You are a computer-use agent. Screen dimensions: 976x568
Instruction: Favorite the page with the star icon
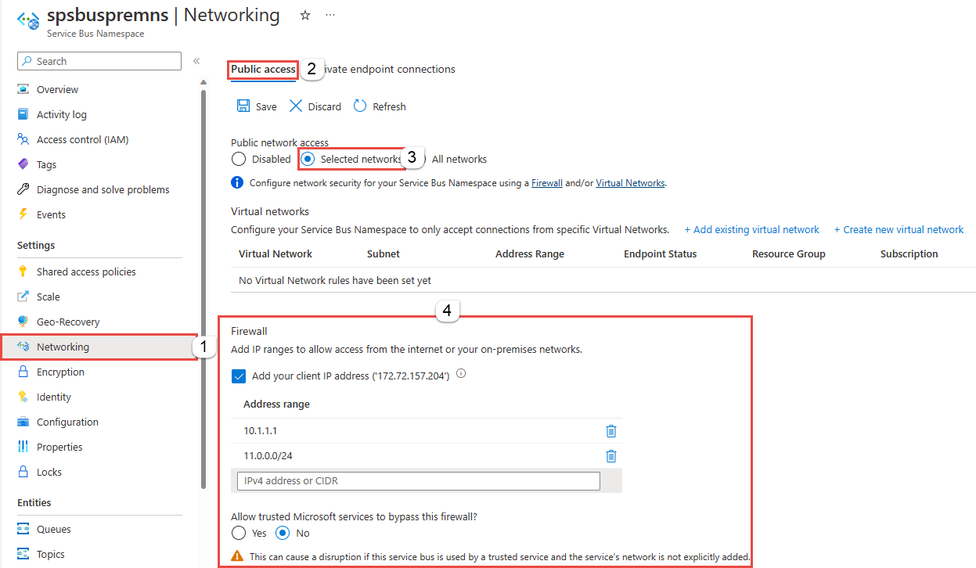click(305, 16)
